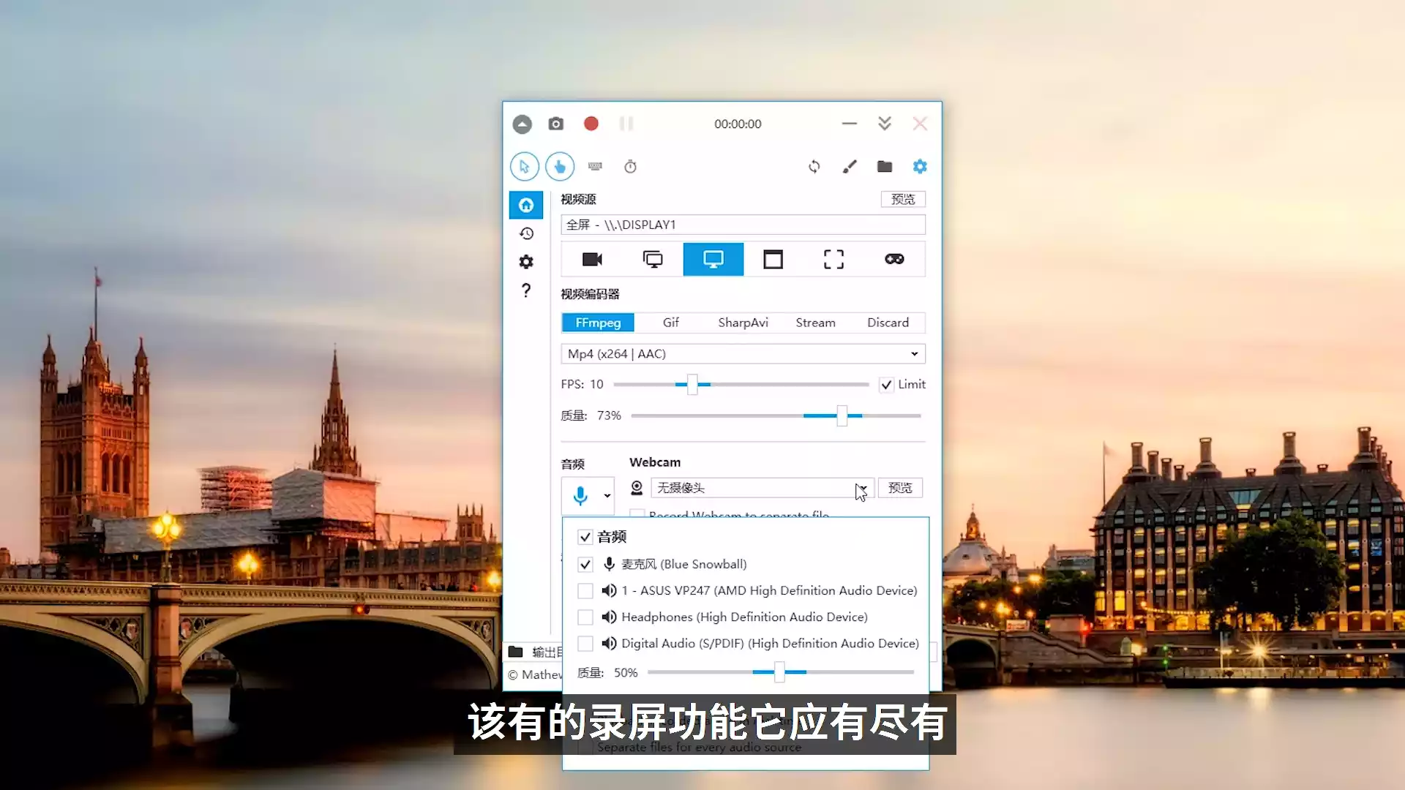
Task: Click the pause recording icon
Action: pos(626,124)
